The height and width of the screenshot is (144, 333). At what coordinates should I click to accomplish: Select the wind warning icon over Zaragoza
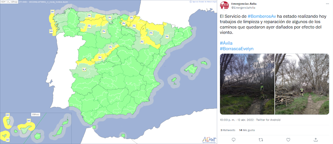coord(142,42)
